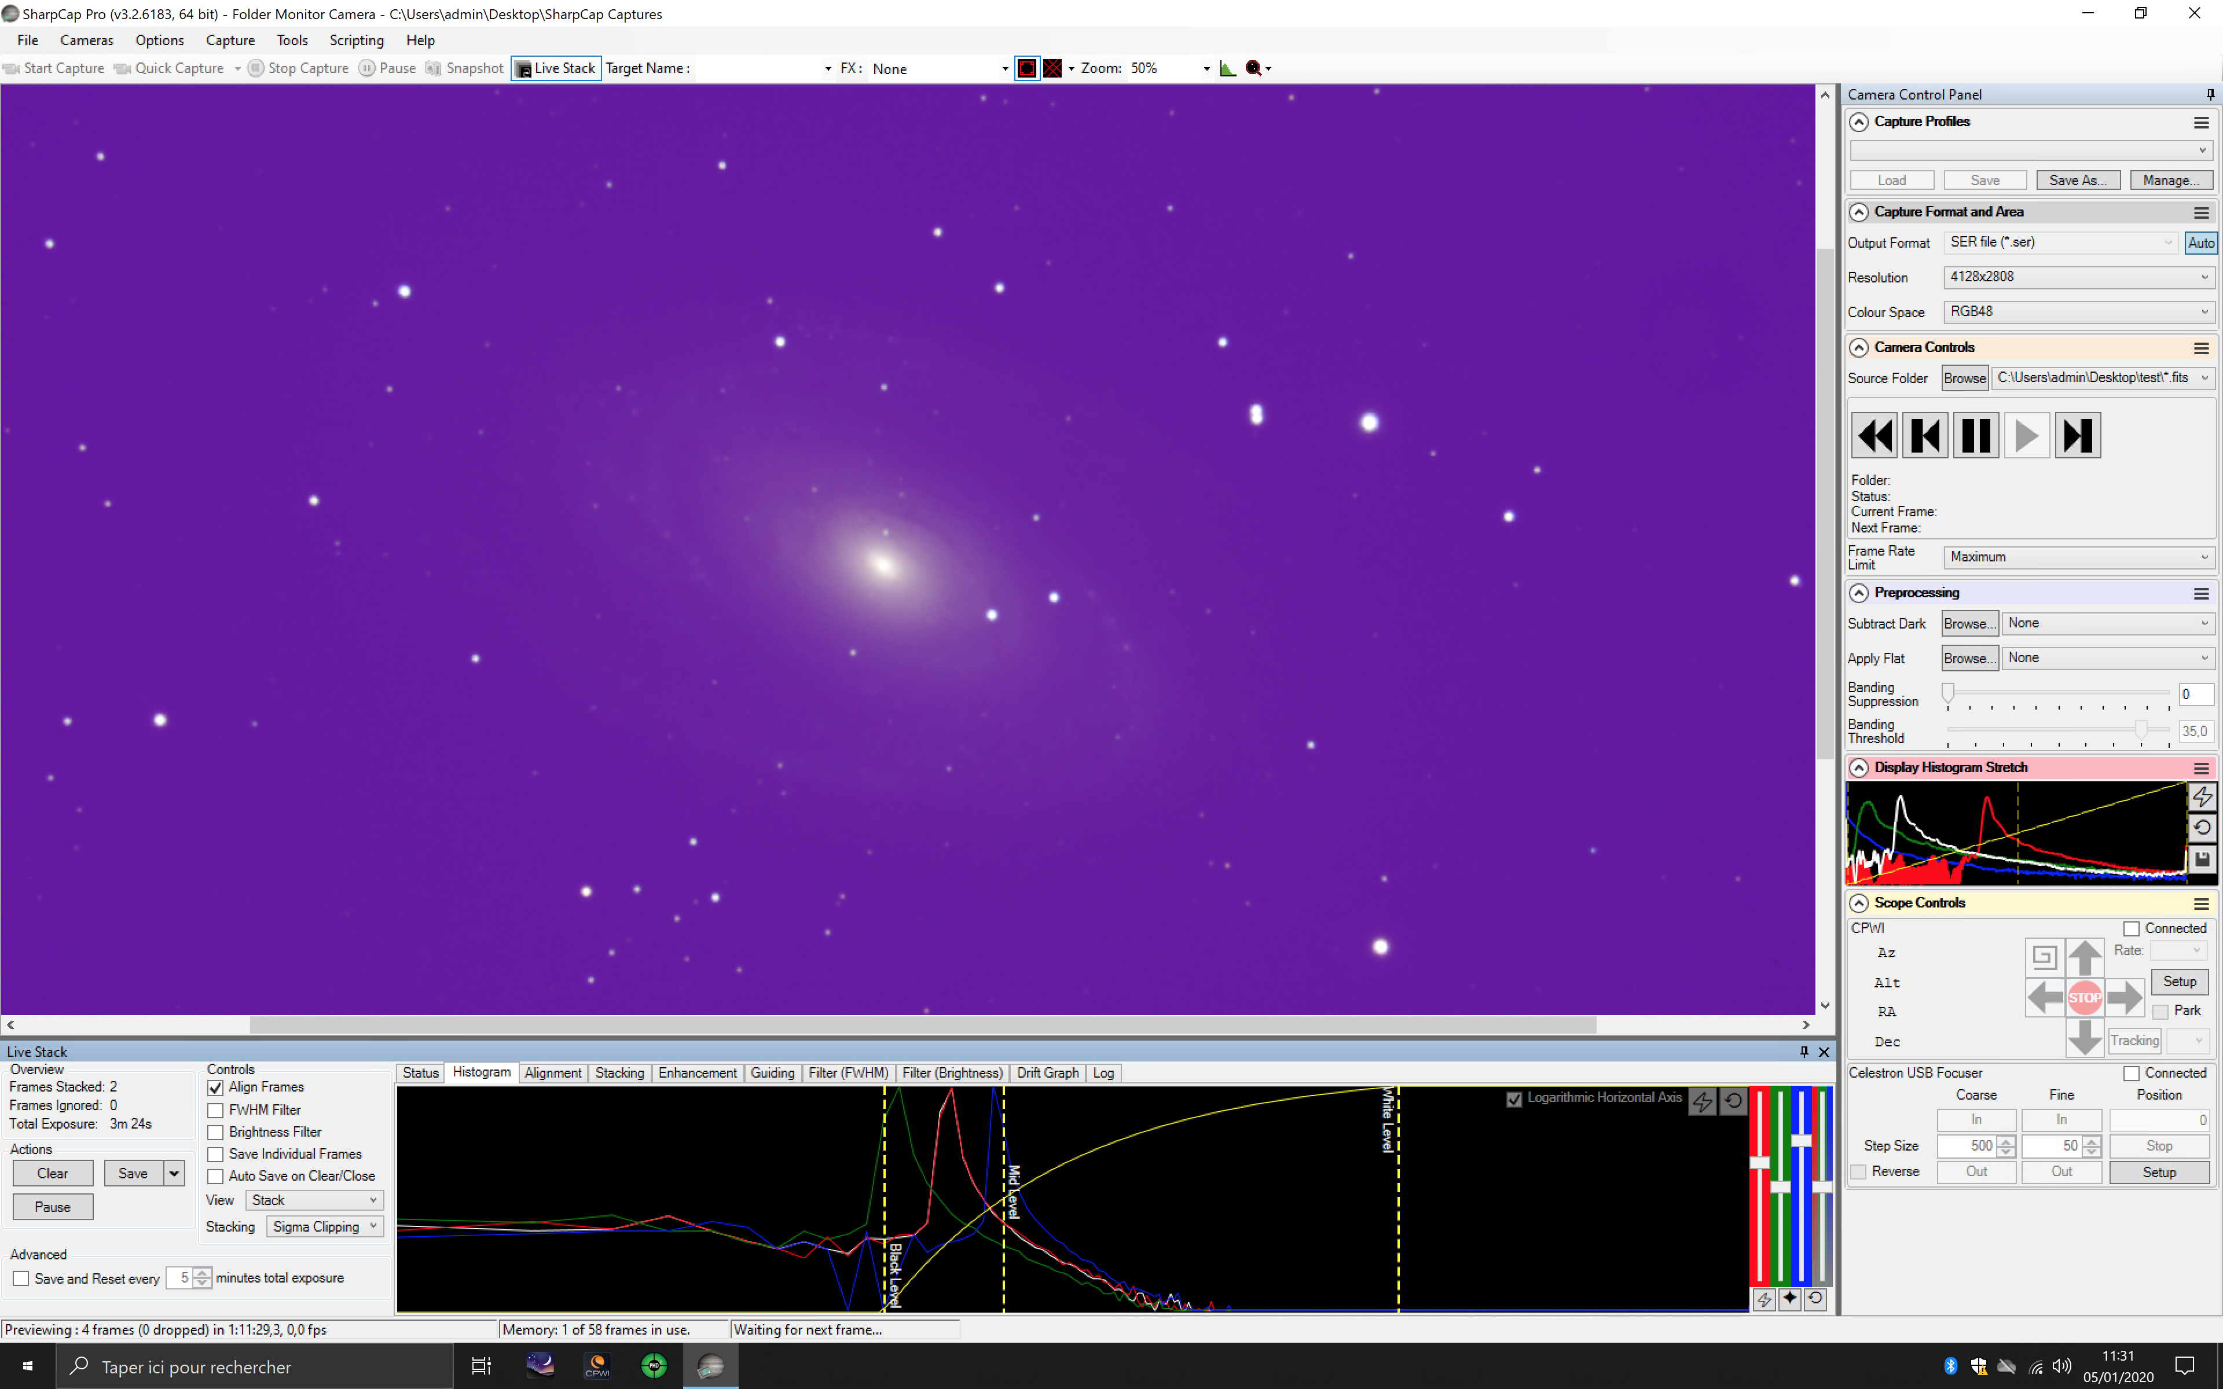Pin the Camera Control Panel
Image resolution: width=2223 pixels, height=1389 pixels.
(x=2210, y=94)
